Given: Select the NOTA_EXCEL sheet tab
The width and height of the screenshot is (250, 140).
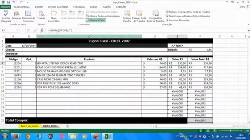Looking at the screenshot, I should point(50,126).
